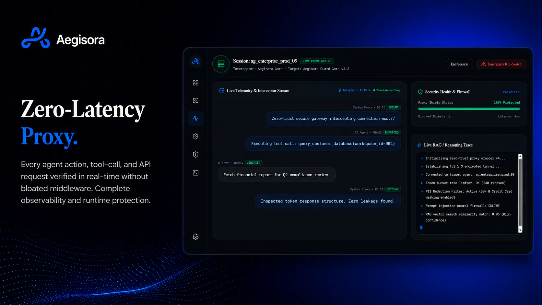Click the scrollbar down arrow in Reasoning Trace
Image resolution: width=542 pixels, height=305 pixels.
click(520, 230)
